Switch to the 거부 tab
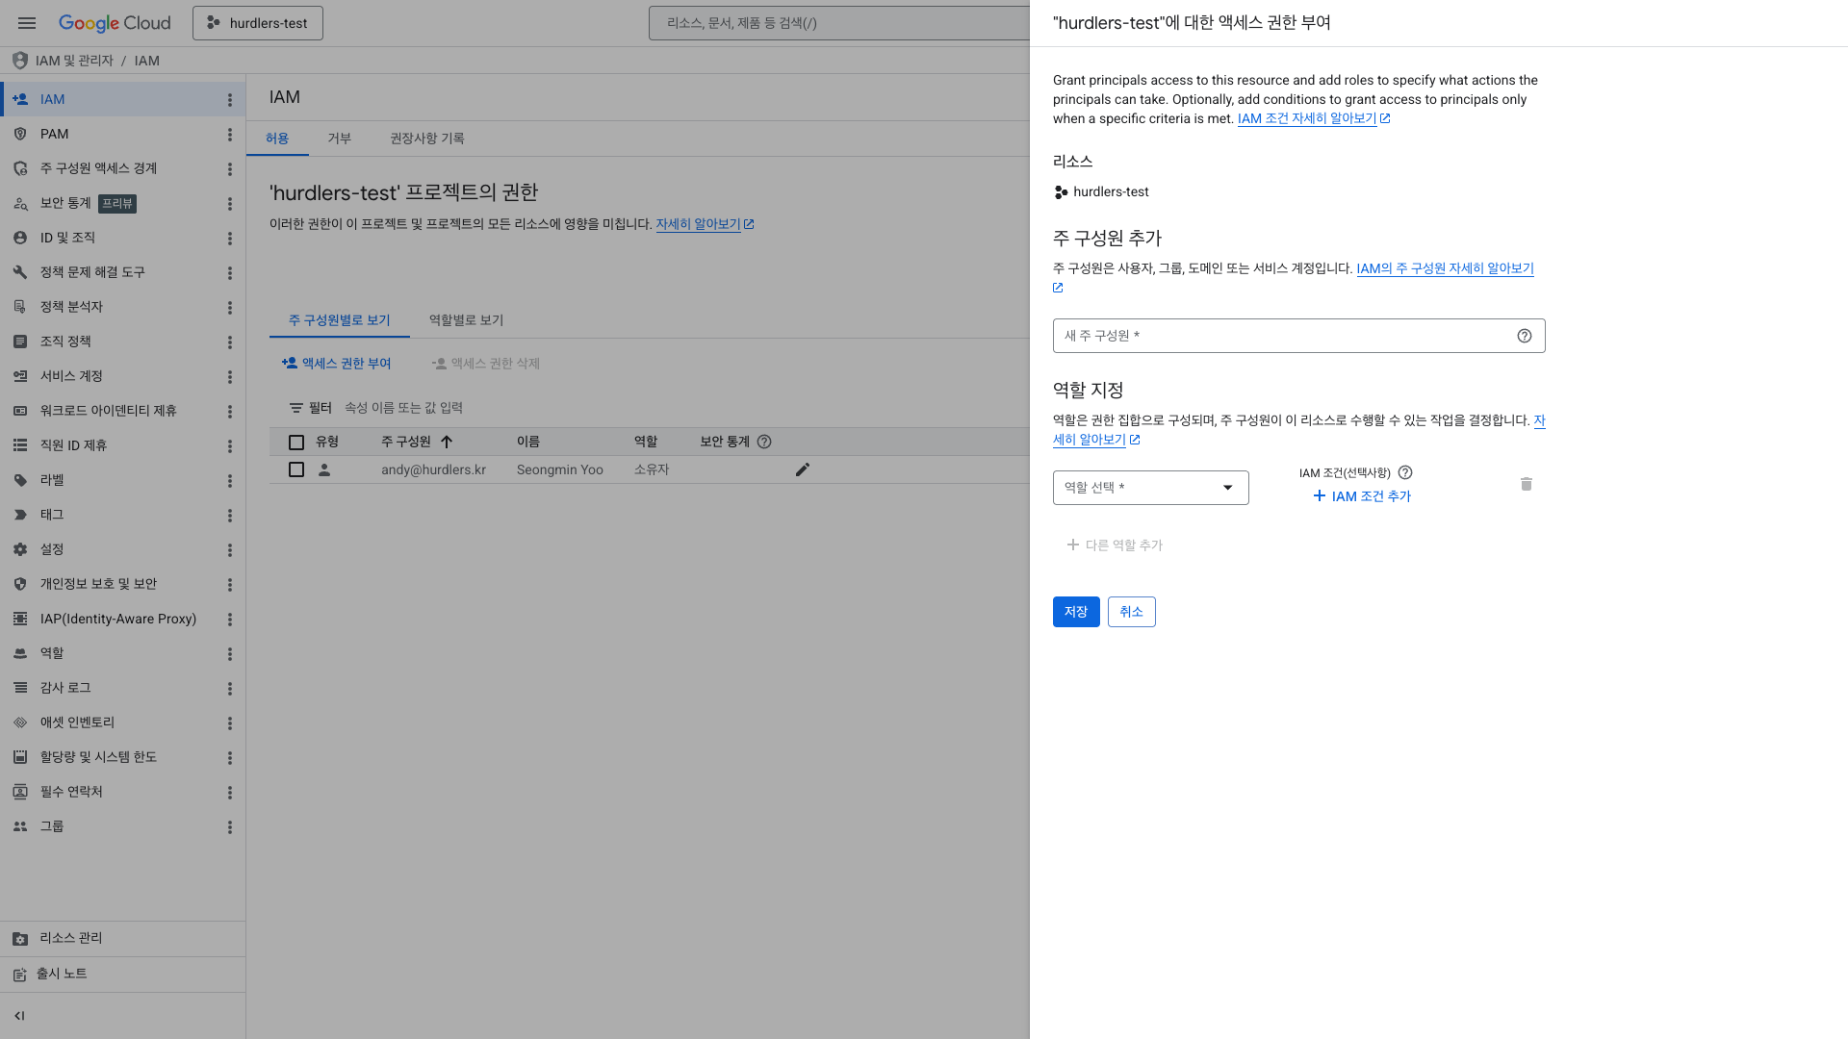 point(340,139)
